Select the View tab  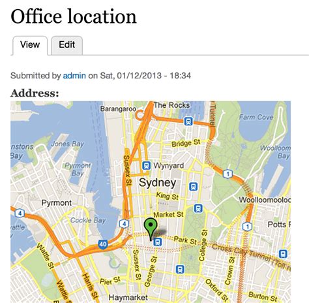[30, 45]
